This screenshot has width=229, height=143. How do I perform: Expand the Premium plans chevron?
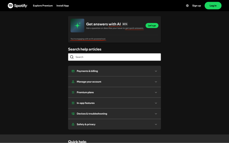click(x=156, y=92)
